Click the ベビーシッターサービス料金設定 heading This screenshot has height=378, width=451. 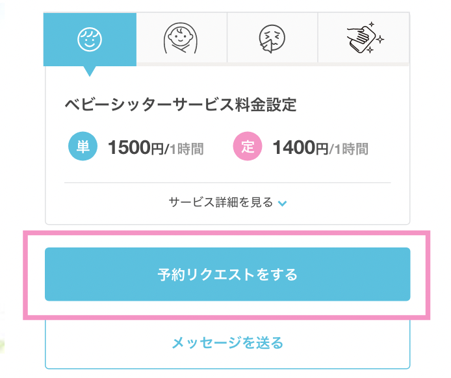181,105
